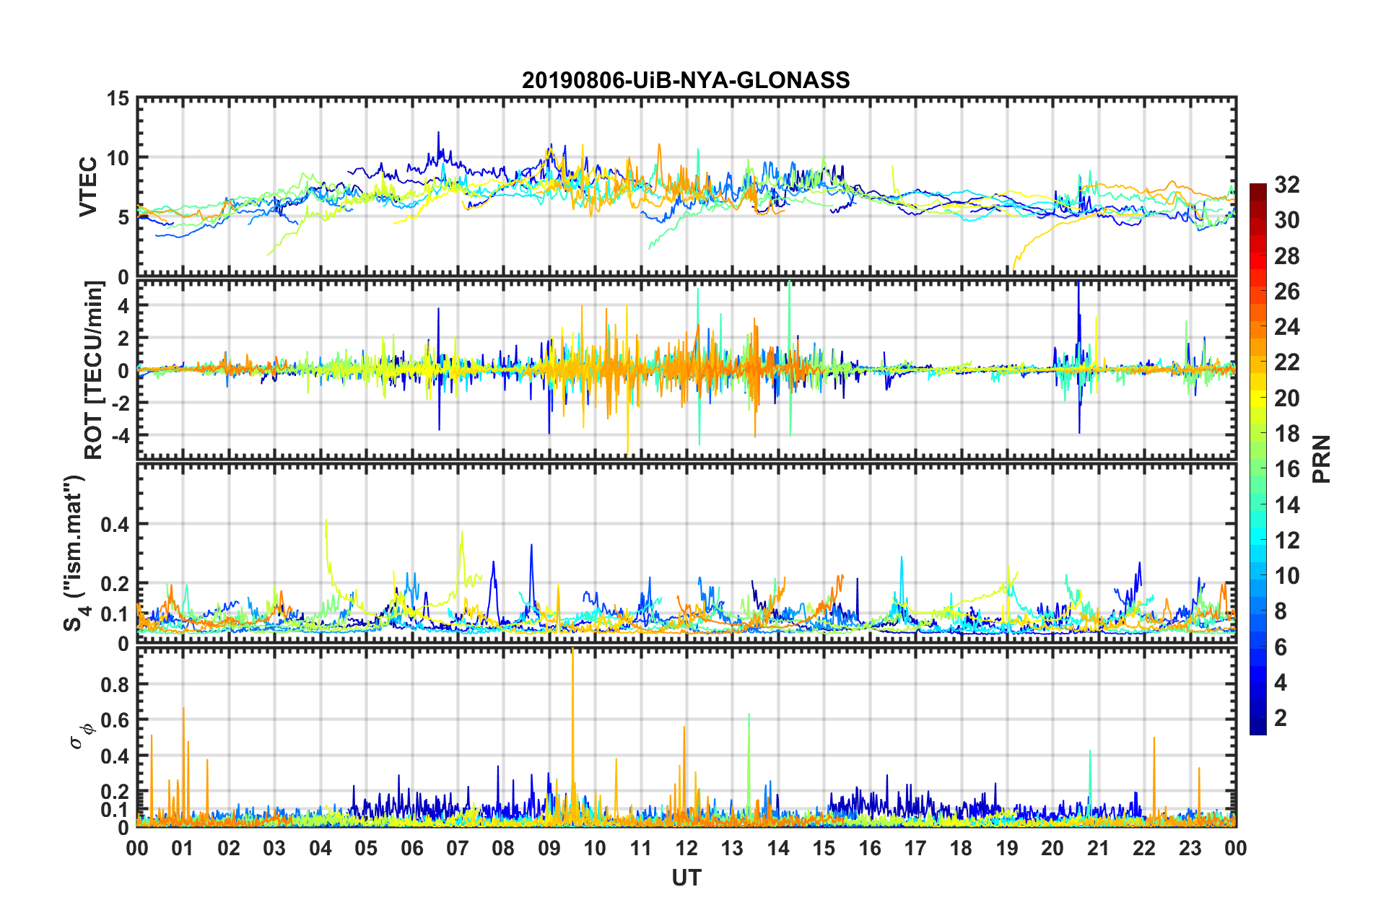This screenshot has height=918, width=1373.
Task: Click the x-axis hour label 21
Action: pyautogui.click(x=1099, y=848)
